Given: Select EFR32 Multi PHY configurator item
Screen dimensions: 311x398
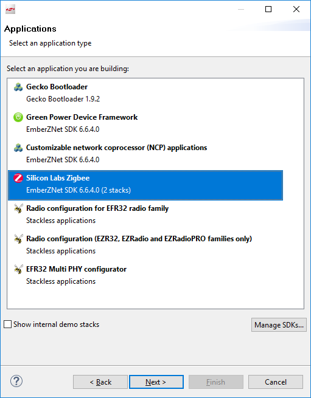Looking at the screenshot, I should [x=145, y=275].
